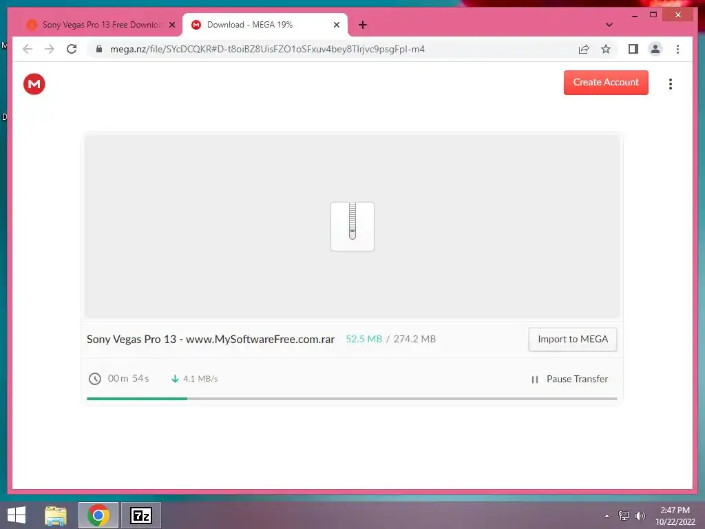This screenshot has height=529, width=705.
Task: Toggle the Chrome side panel
Action: pyautogui.click(x=633, y=49)
